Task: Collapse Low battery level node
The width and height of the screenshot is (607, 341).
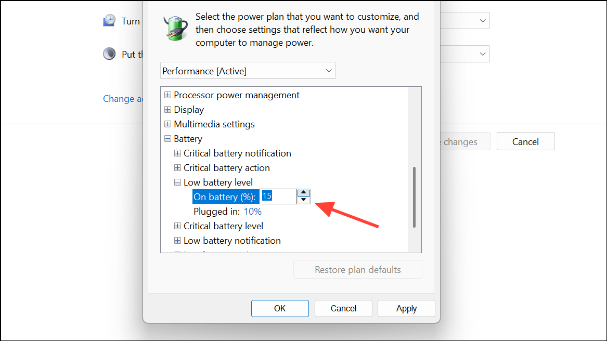Action: point(177,182)
